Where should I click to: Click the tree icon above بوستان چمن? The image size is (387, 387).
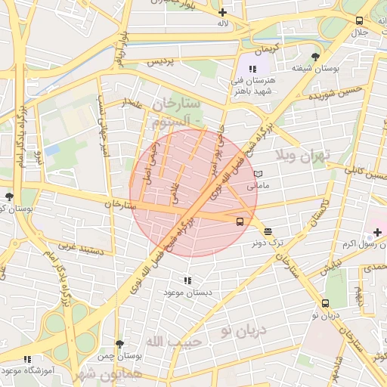pos(119,344)
